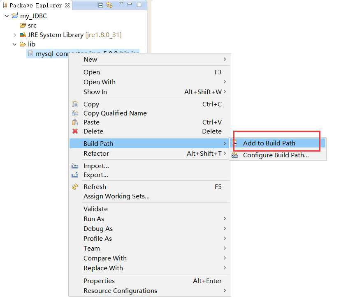Open Package Explorer View Menu triangle
The width and height of the screenshot is (341, 297).
121,3
